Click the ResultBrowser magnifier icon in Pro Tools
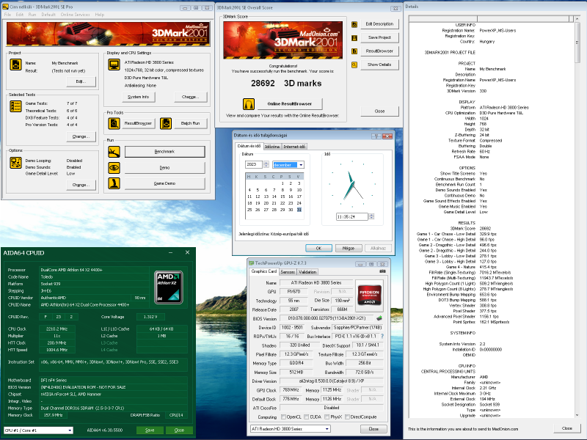The image size is (587, 440). 114,123
